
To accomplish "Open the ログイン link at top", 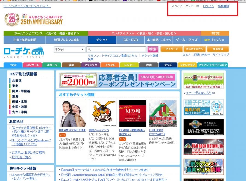I will click(208, 6).
